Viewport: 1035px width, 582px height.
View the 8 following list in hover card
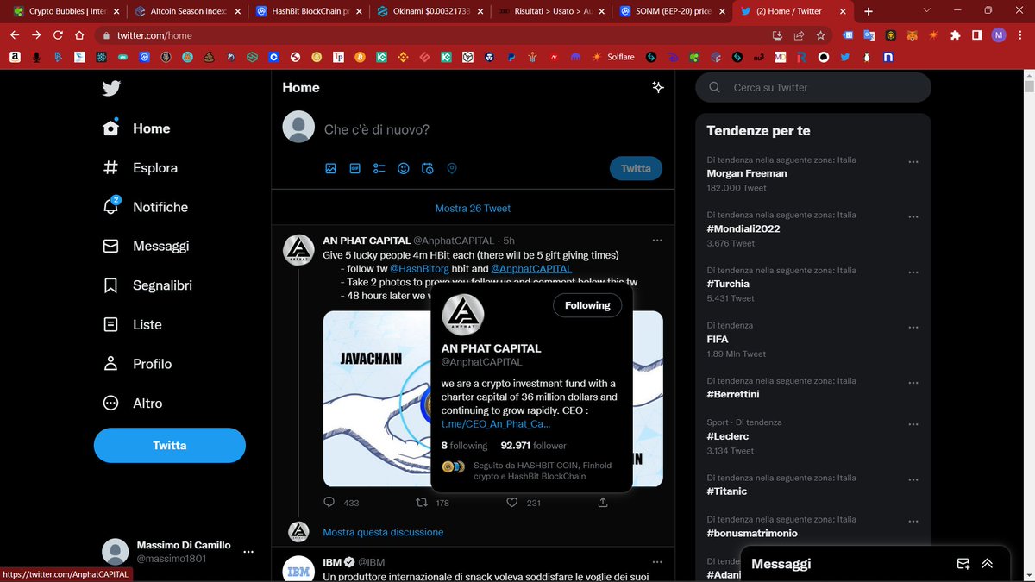click(x=464, y=446)
